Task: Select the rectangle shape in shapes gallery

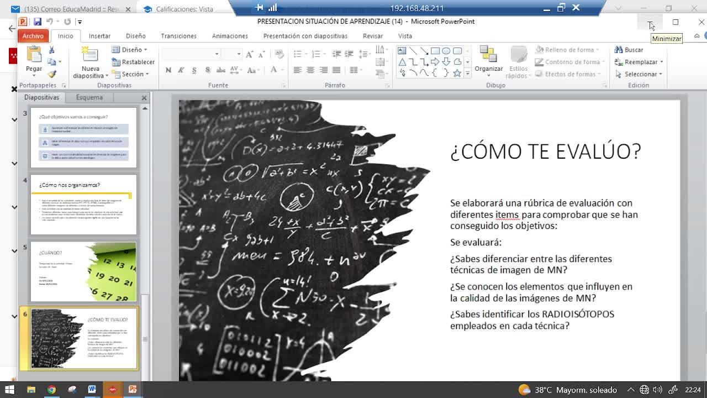Action: click(x=435, y=50)
